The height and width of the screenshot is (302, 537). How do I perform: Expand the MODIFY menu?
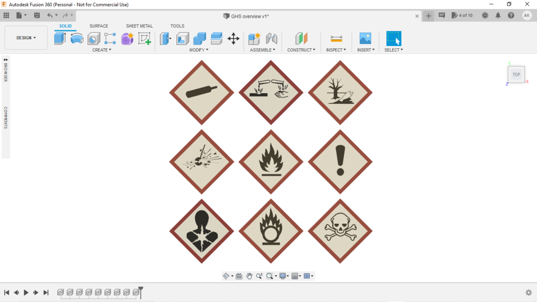tap(199, 50)
